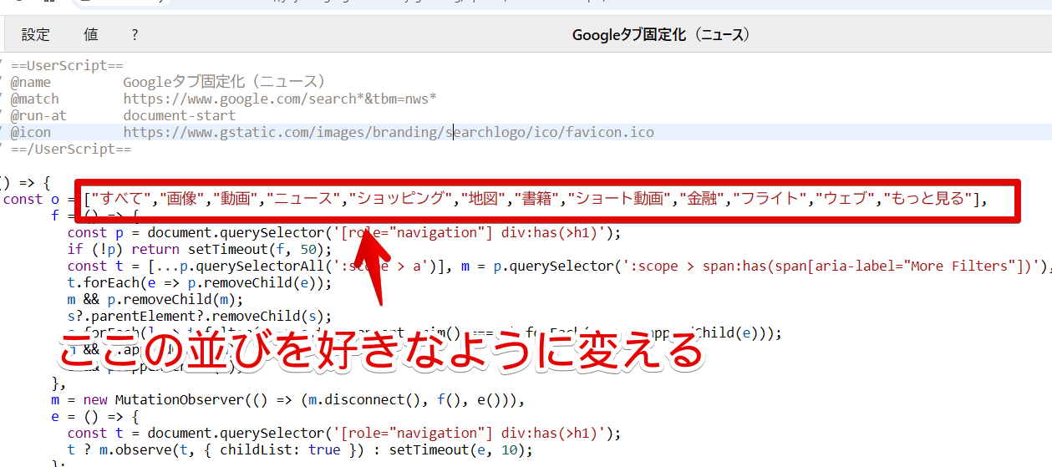
Task: Click the "すべて" string in array
Action: click(x=123, y=199)
